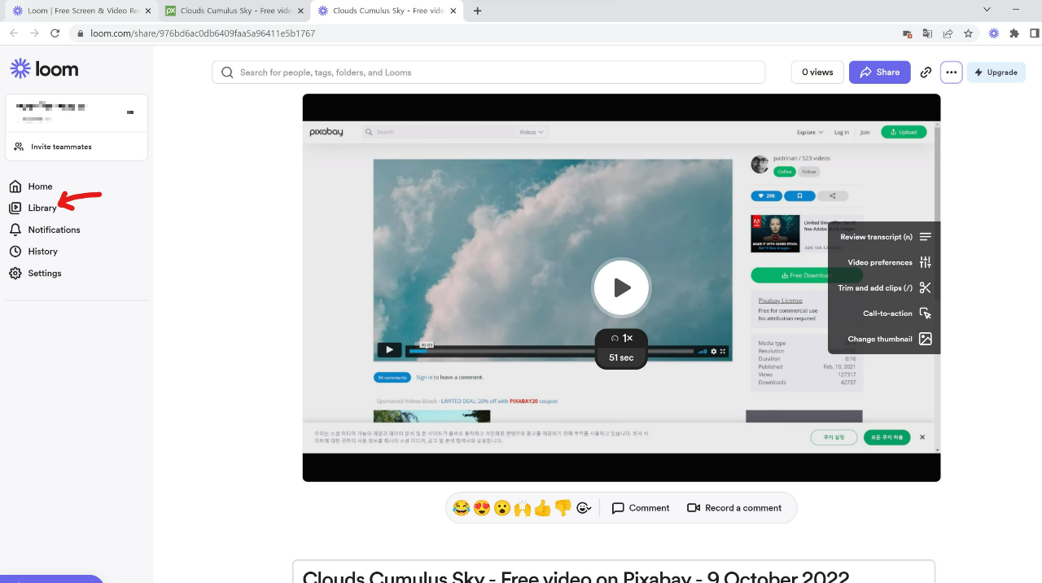Click the Upgrade button
Image resolution: width=1042 pixels, height=583 pixels.
point(996,72)
